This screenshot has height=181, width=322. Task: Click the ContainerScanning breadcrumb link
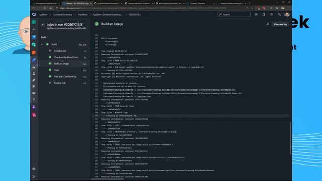pyautogui.click(x=63, y=15)
